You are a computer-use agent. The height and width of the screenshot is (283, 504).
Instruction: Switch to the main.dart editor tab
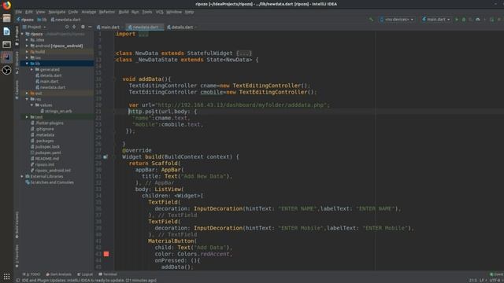pyautogui.click(x=109, y=28)
